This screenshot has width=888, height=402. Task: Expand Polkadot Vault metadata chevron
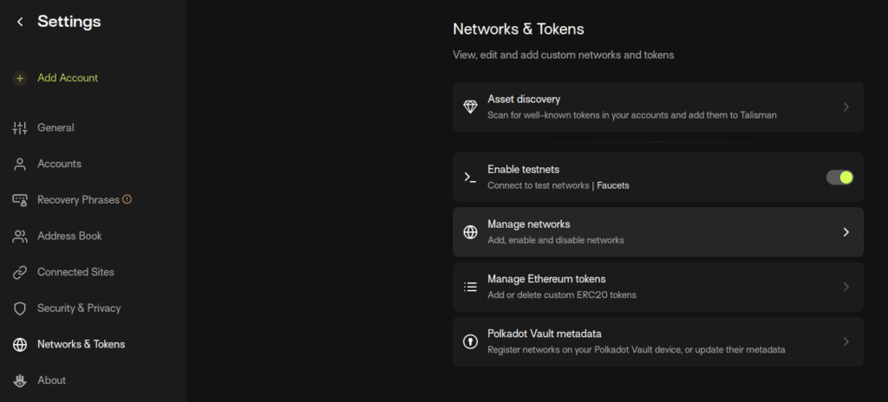[x=846, y=342]
